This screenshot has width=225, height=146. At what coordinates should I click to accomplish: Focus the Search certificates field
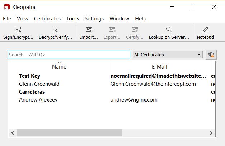point(69,55)
